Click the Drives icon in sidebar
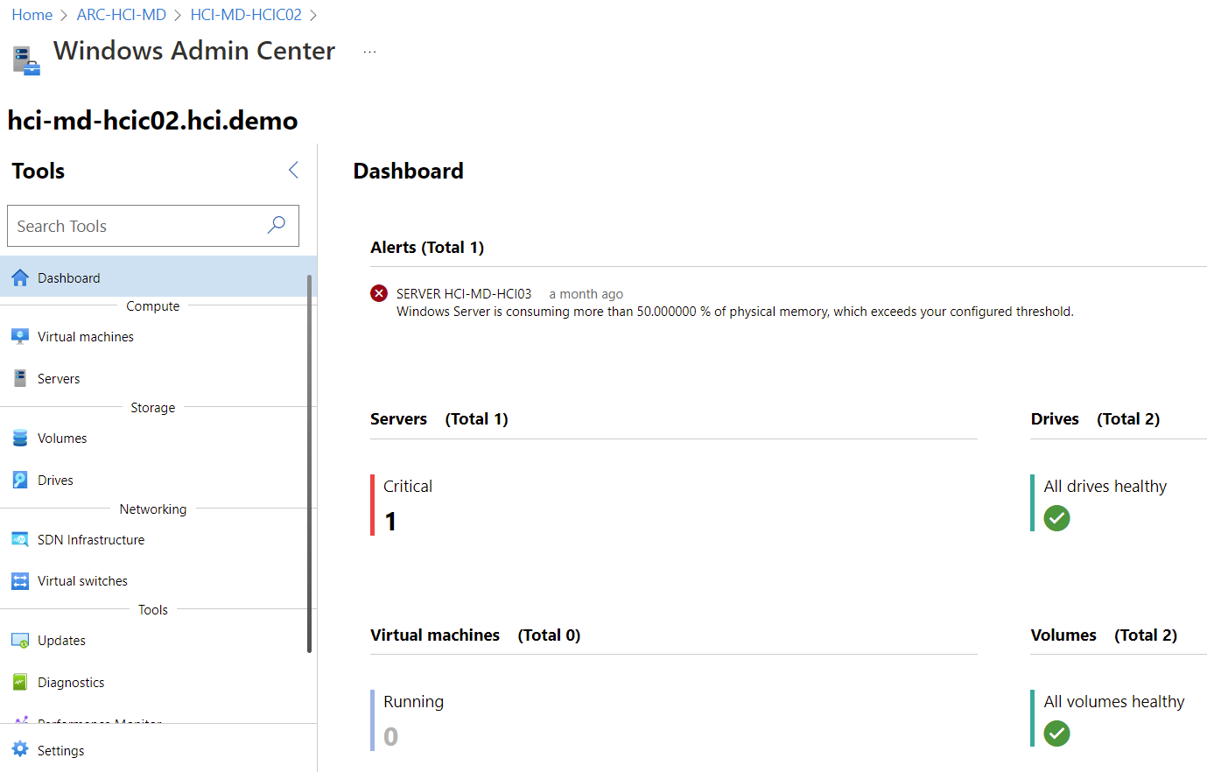The image size is (1207, 772). 20,480
